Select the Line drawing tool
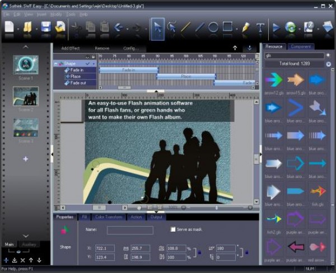336x273 pixels. point(185,27)
